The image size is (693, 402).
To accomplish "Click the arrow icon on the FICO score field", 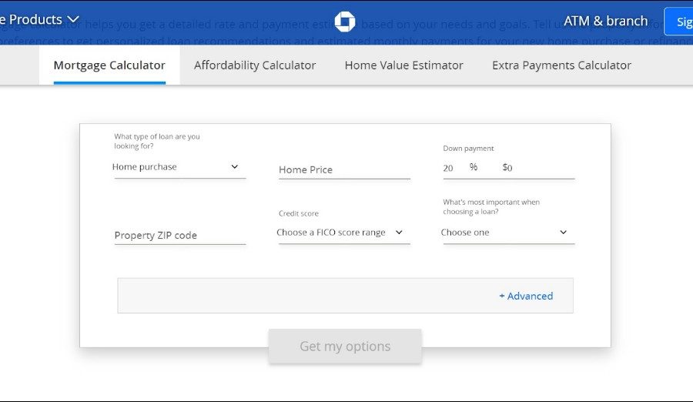I will tap(399, 233).
